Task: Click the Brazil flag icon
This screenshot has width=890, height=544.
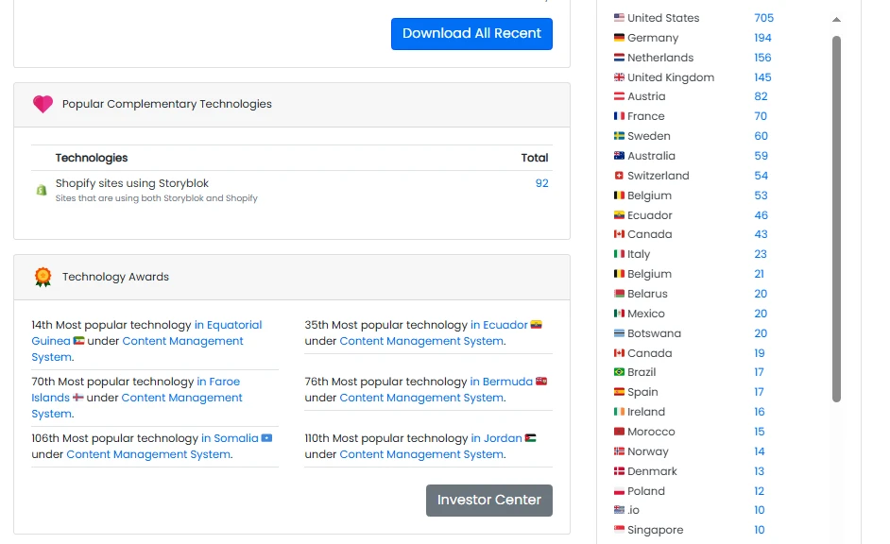Action: (619, 372)
